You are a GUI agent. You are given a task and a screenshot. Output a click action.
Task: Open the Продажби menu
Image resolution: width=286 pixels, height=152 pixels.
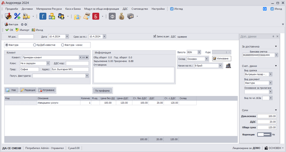click(x=12, y=9)
